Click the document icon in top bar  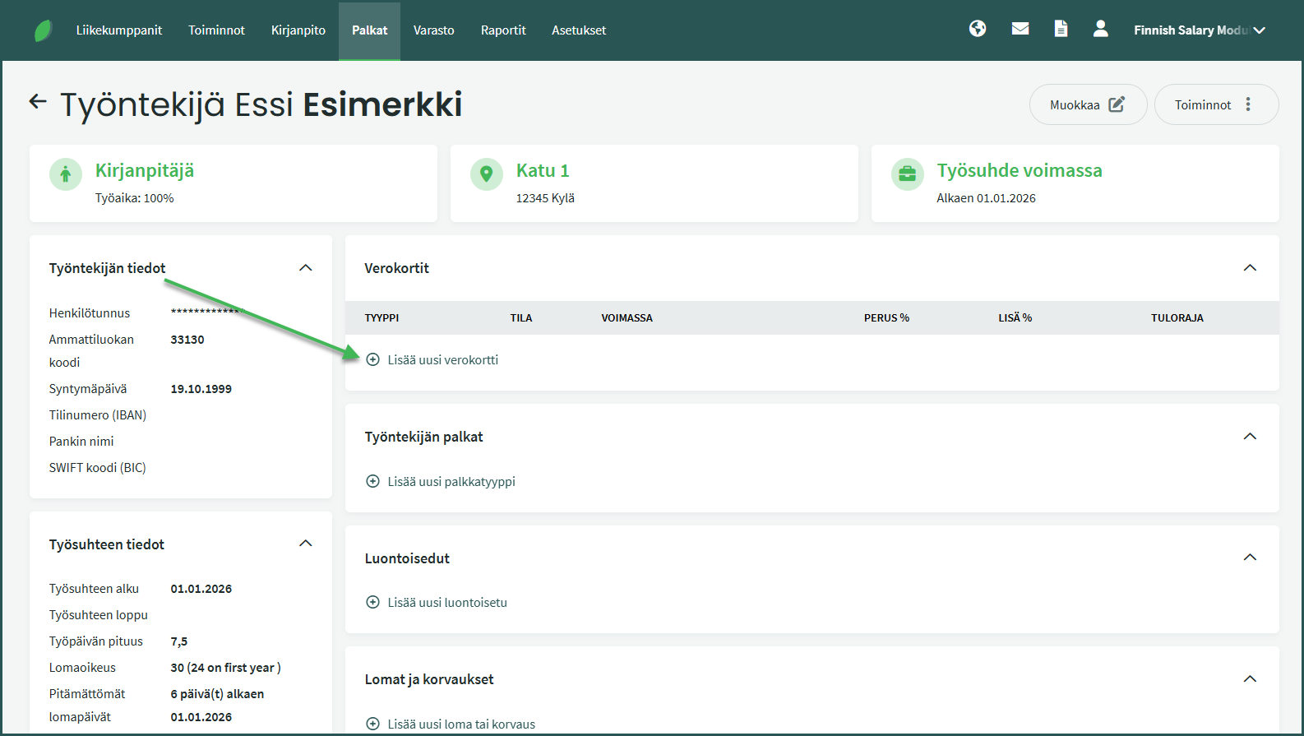(x=1061, y=29)
